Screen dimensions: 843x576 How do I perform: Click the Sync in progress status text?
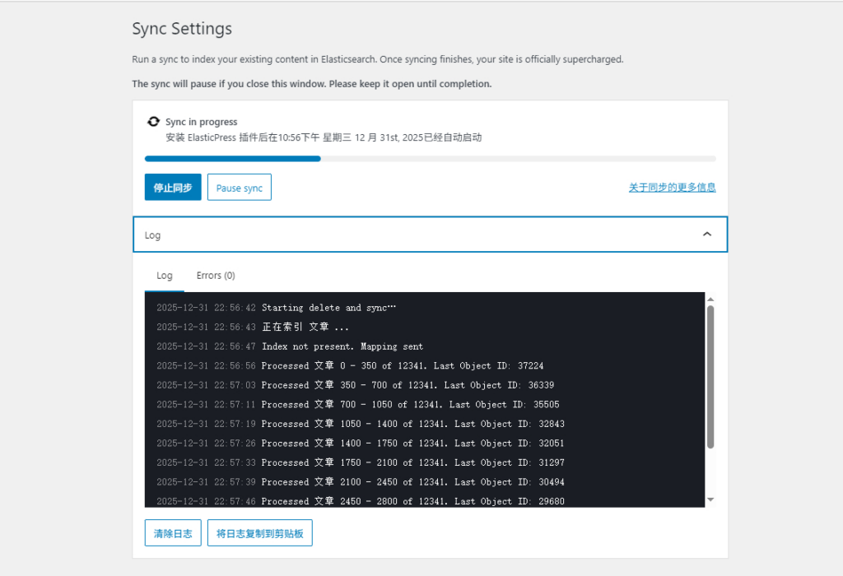tap(197, 121)
